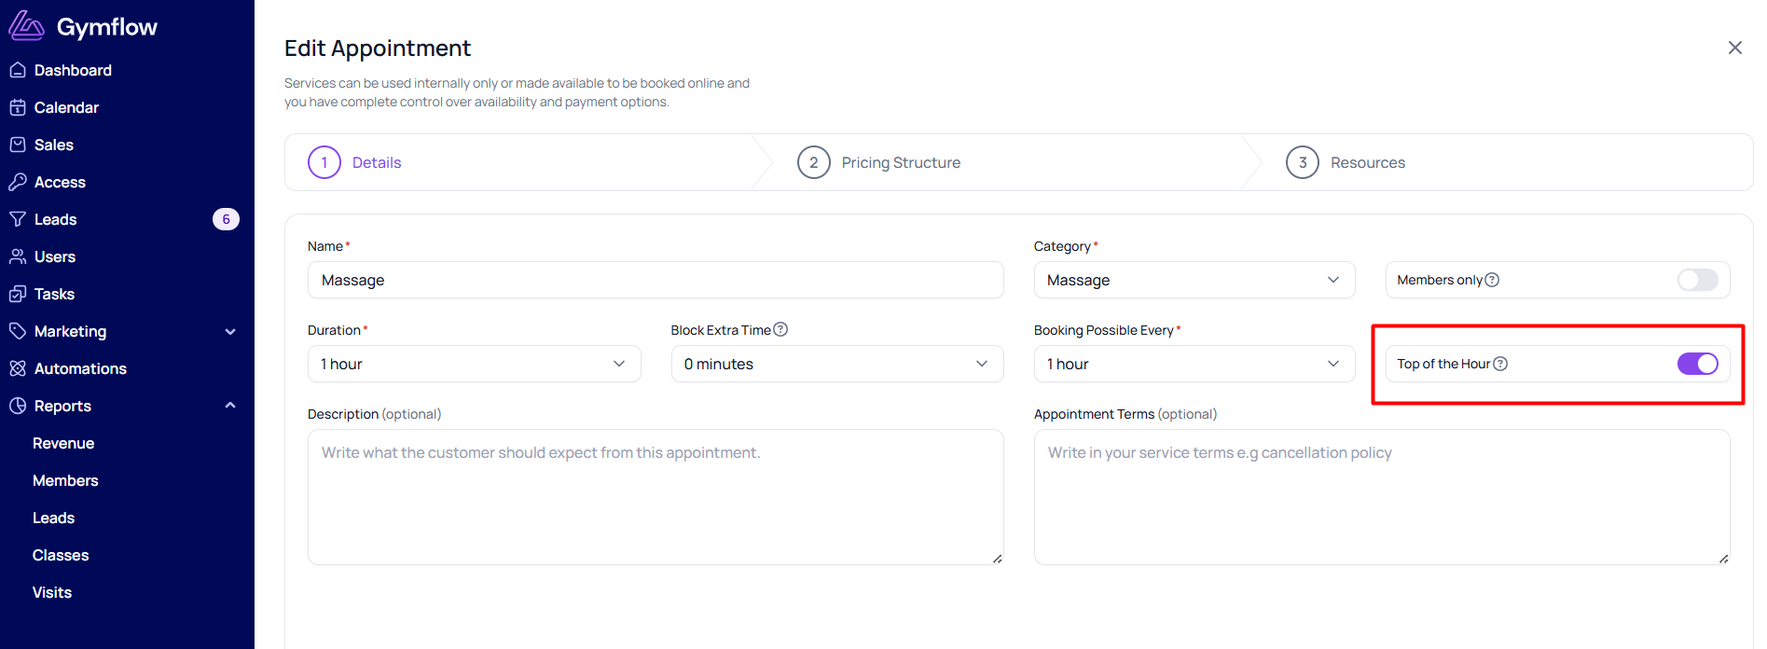Disable the Top of the Hour toggle

pyautogui.click(x=1697, y=364)
